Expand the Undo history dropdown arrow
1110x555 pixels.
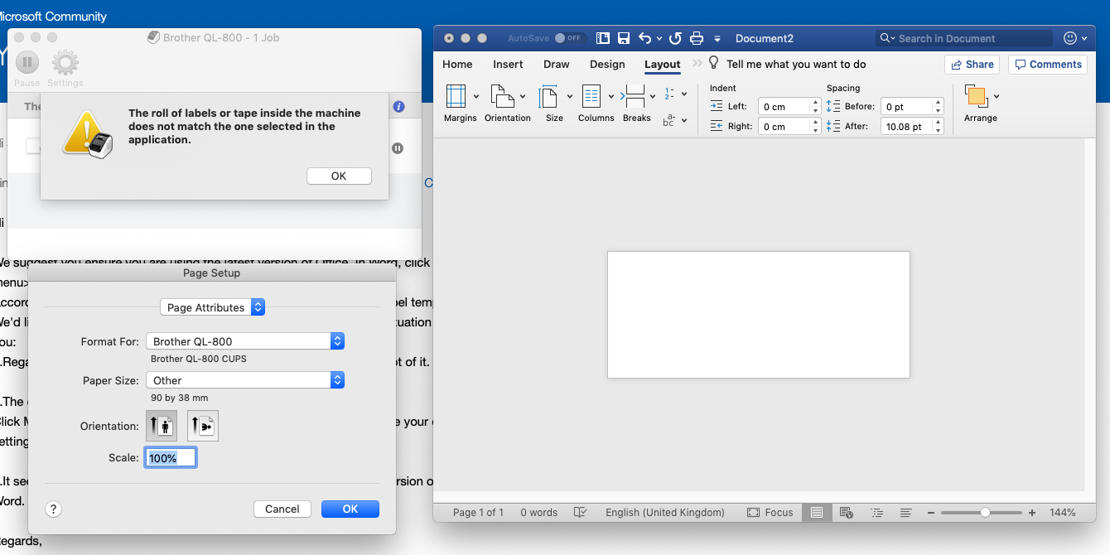(659, 38)
